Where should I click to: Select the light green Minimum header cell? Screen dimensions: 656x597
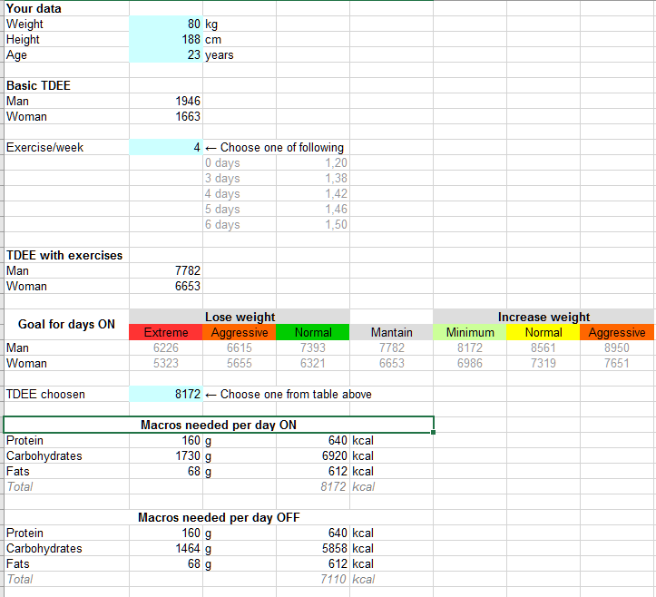pos(470,333)
